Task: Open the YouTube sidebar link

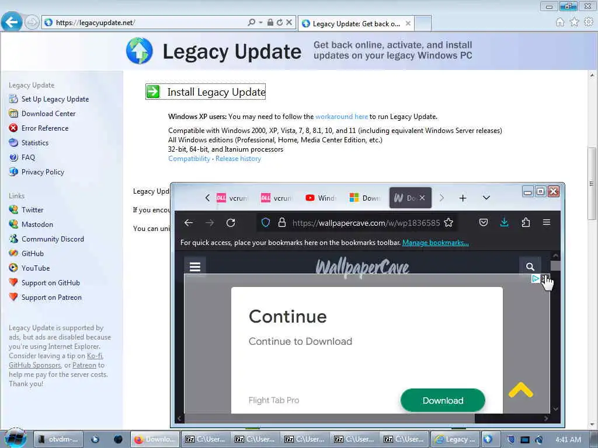Action: [x=36, y=268]
